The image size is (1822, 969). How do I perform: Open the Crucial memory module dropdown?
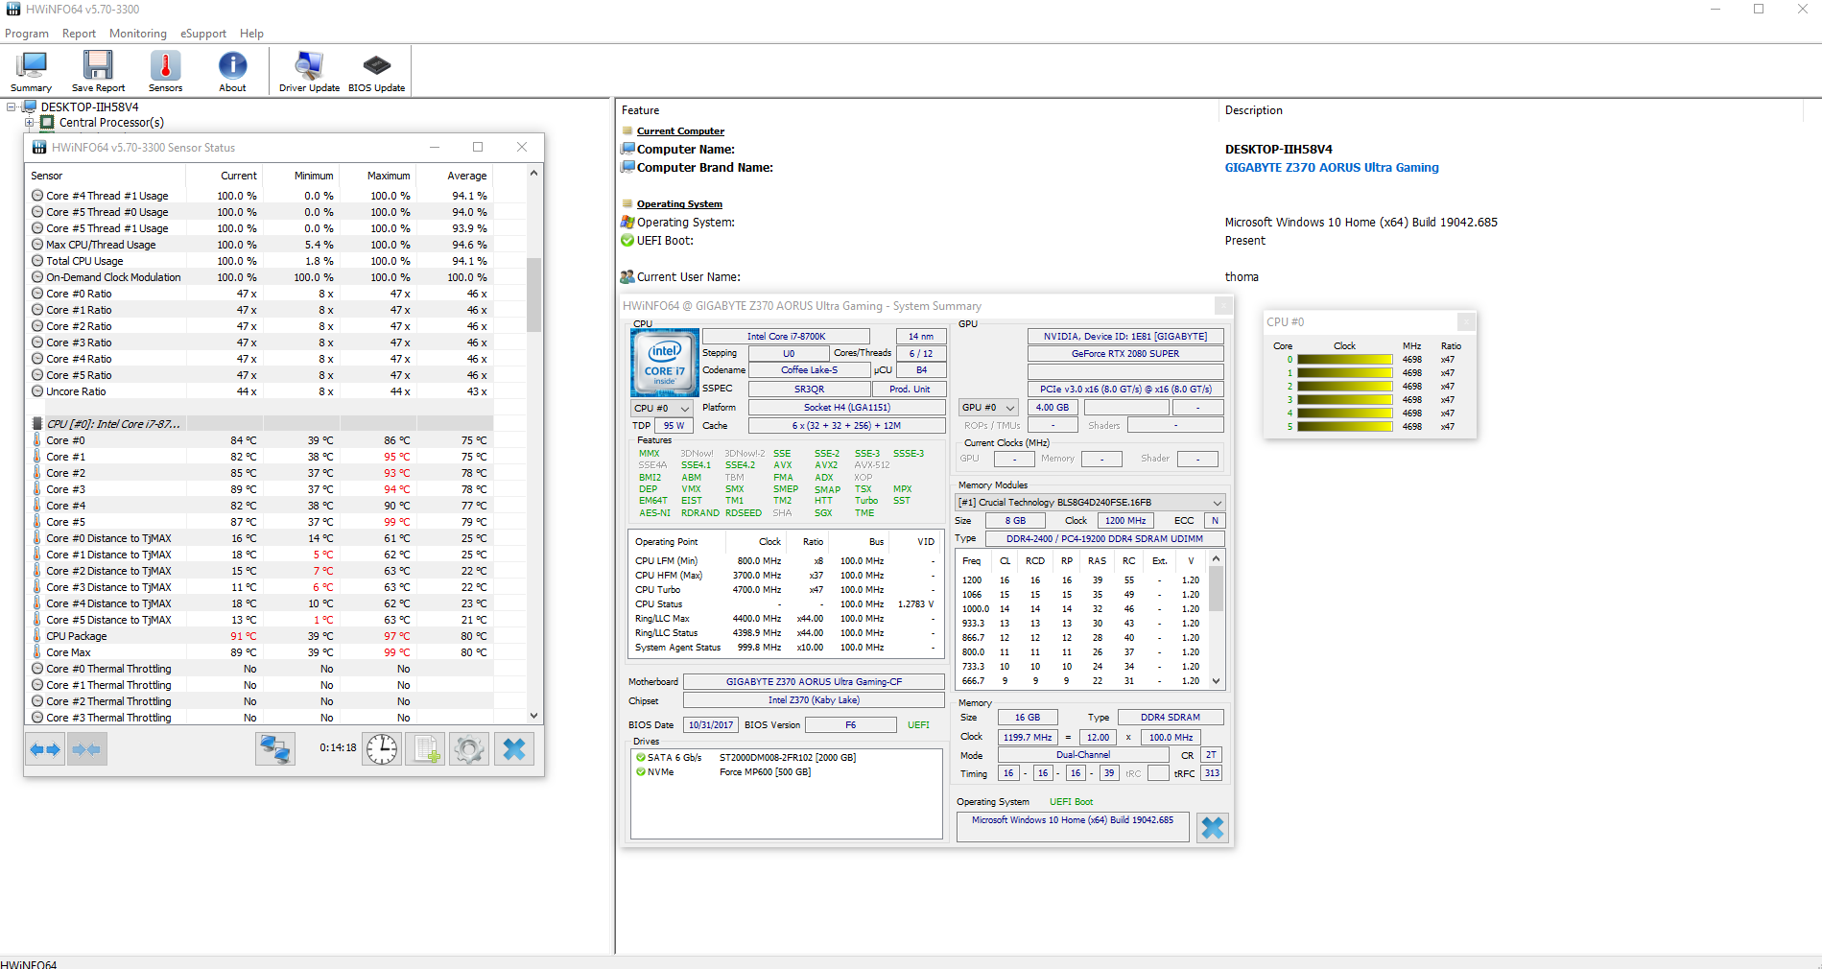1090,503
